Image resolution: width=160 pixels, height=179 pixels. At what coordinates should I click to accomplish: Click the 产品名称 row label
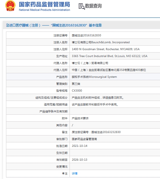[62, 77]
